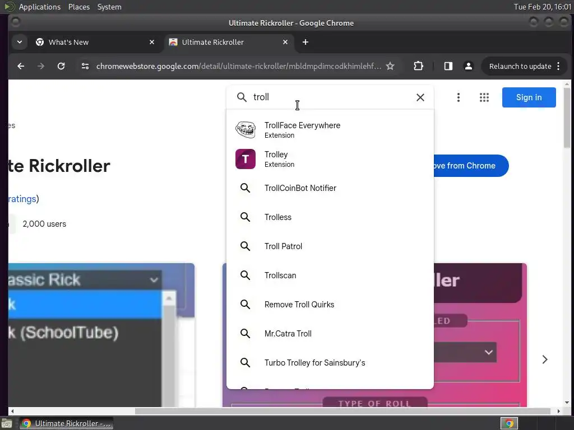Expand the tab search dropdown
The height and width of the screenshot is (430, 574).
click(20, 42)
